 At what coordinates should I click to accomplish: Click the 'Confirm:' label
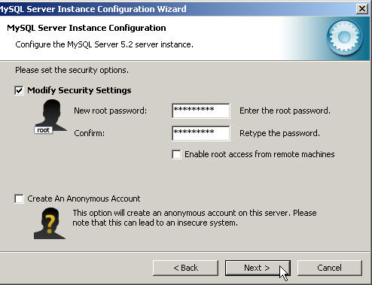tap(89, 133)
